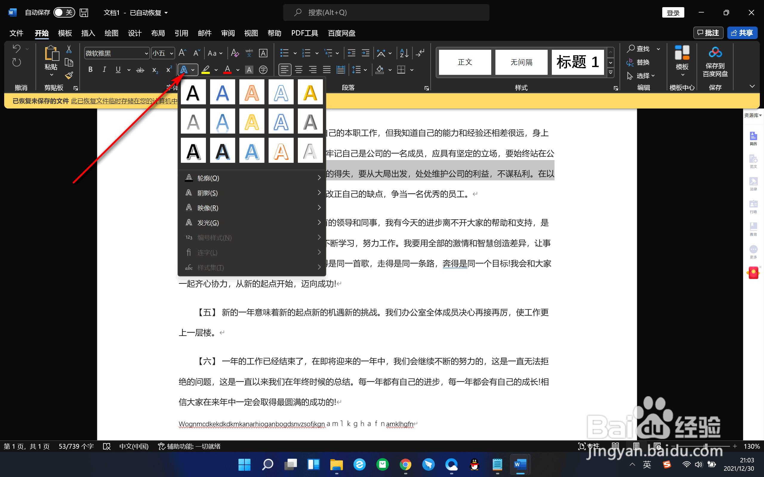The width and height of the screenshot is (764, 477).
Task: Open the Resume sidebar icon
Action: coord(753,139)
